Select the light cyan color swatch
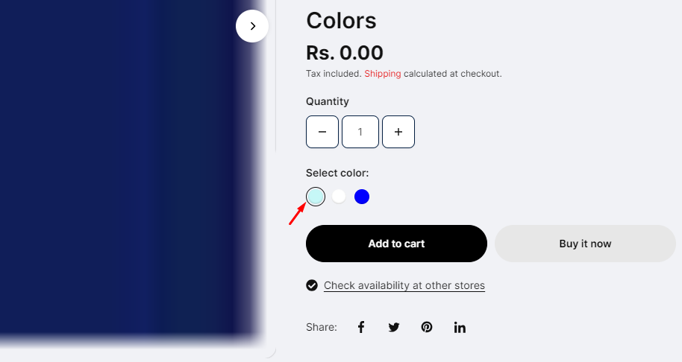 pyautogui.click(x=316, y=197)
